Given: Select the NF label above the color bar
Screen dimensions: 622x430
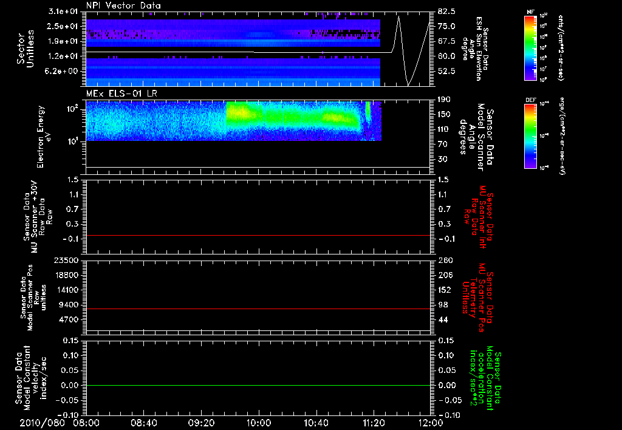Looking at the screenshot, I should click(x=530, y=12).
